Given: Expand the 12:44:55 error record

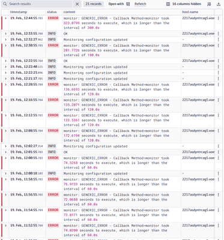Looking at the screenshot, I should coord(5,18).
